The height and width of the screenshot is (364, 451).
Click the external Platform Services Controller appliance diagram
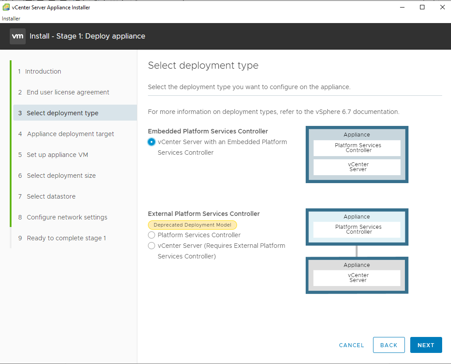(x=357, y=227)
